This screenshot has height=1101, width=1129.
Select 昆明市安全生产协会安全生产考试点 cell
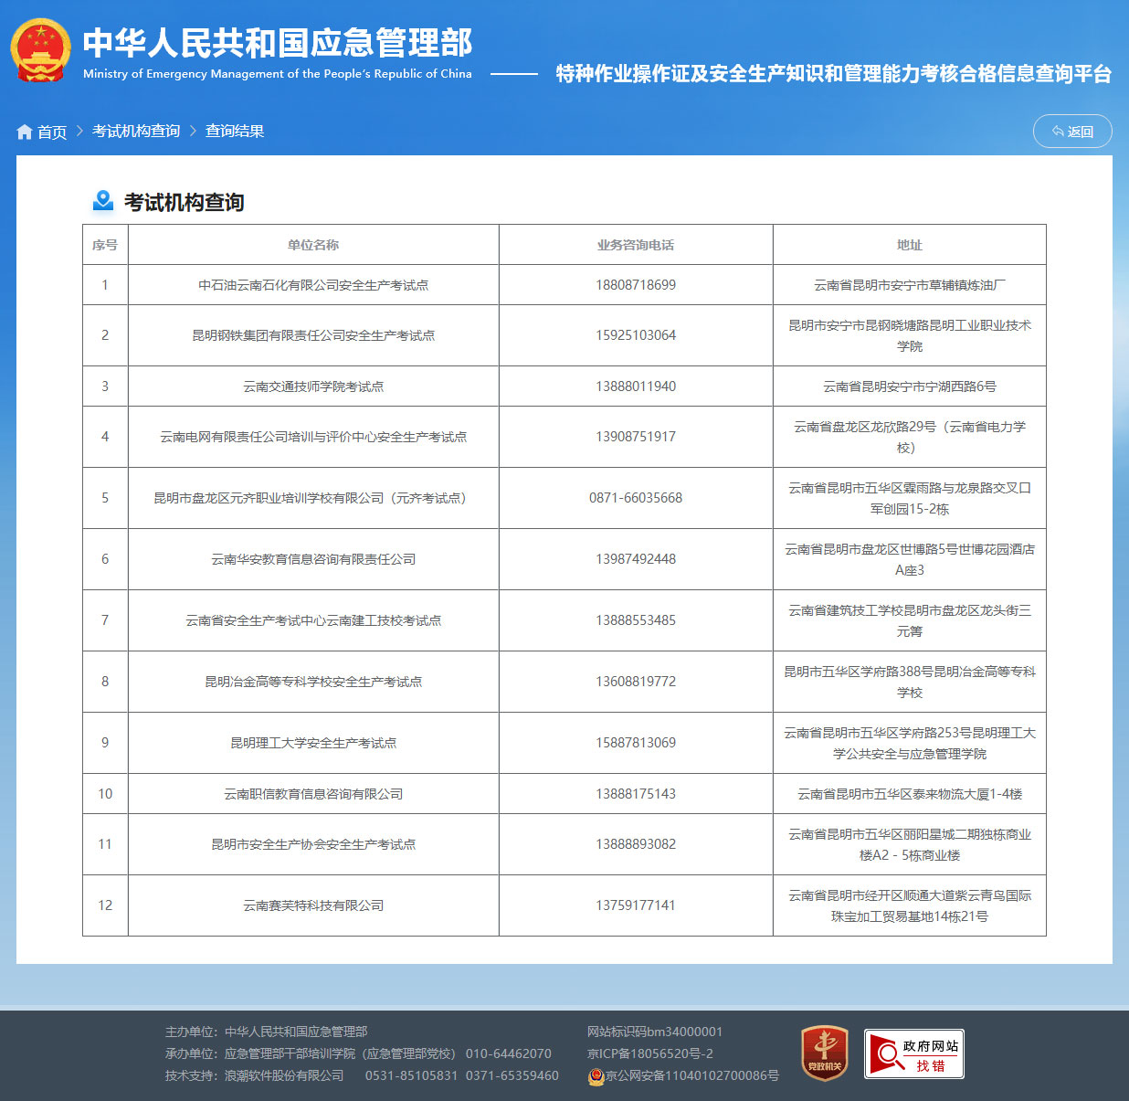(x=313, y=844)
